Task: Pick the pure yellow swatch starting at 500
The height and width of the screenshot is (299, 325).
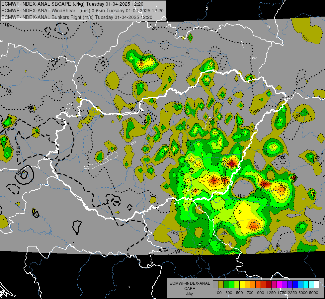Action: (x=242, y=284)
